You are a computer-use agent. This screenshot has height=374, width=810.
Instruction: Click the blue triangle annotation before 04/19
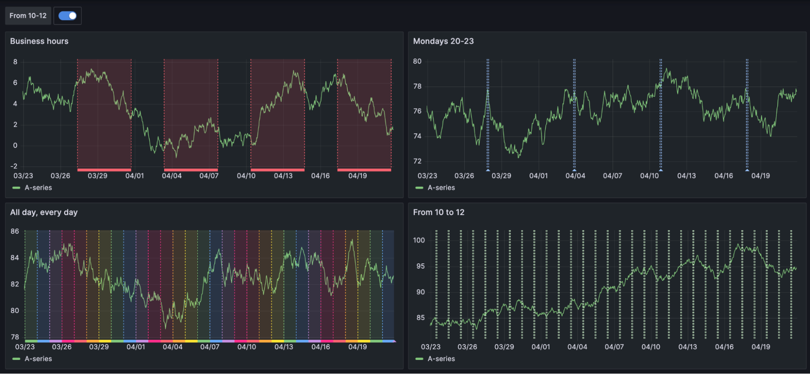747,170
